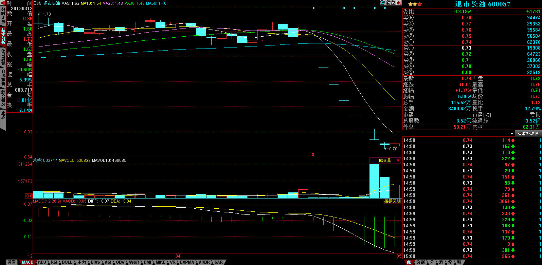Select the MACD indicator tab
This screenshot has width=542, height=265.
pyautogui.click(x=28, y=262)
